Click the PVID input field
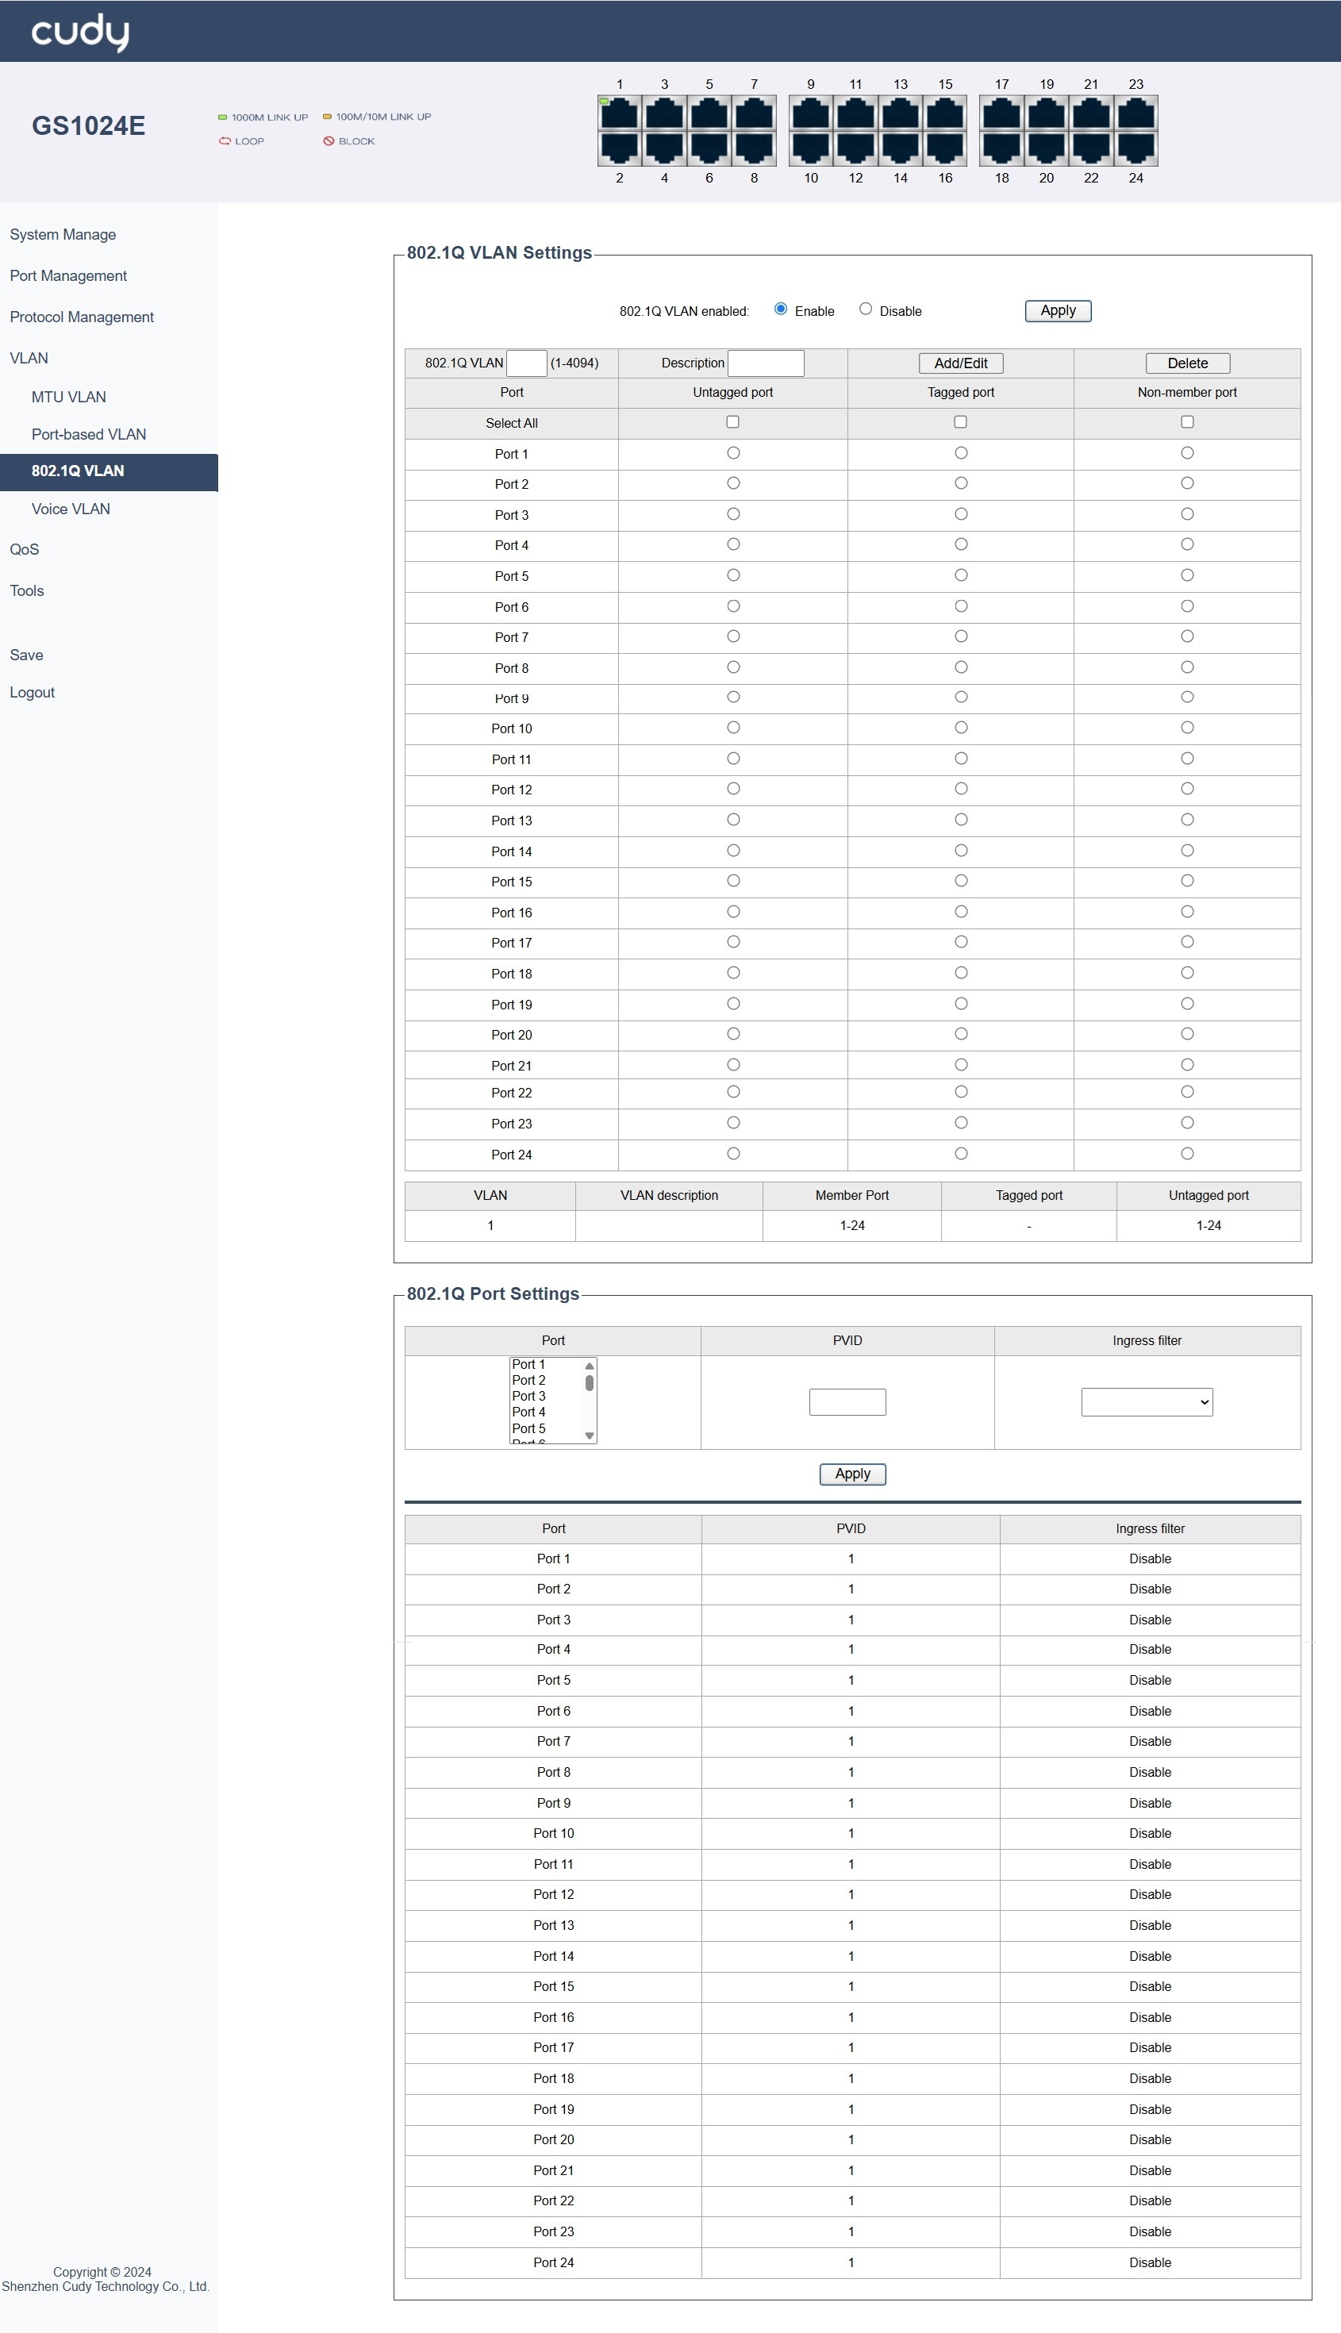The image size is (1341, 2333). click(x=847, y=1402)
